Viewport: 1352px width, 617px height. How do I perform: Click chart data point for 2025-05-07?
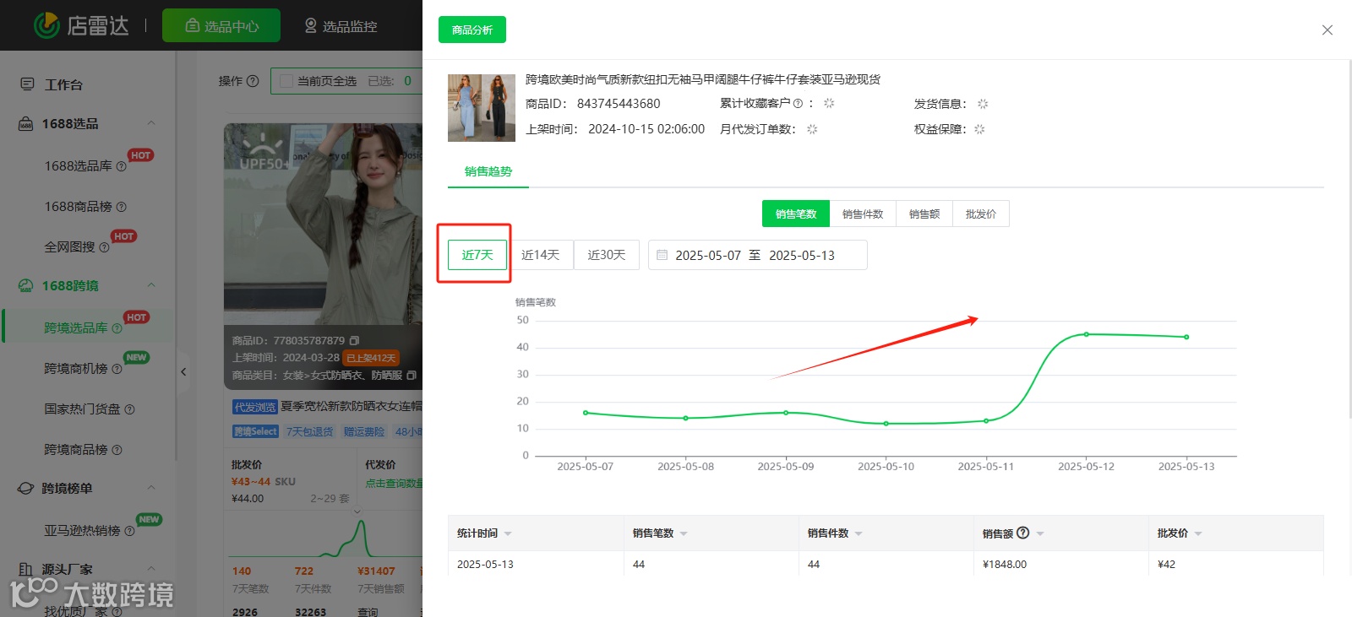point(586,413)
